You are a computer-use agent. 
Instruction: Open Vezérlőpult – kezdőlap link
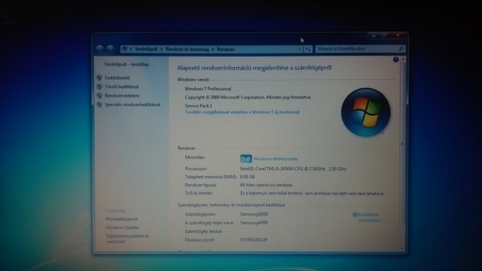(x=127, y=64)
